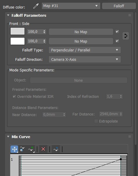138x176 pixels.
Task: Click the Far Distance field 2540,0mm
Action: click(x=109, y=114)
